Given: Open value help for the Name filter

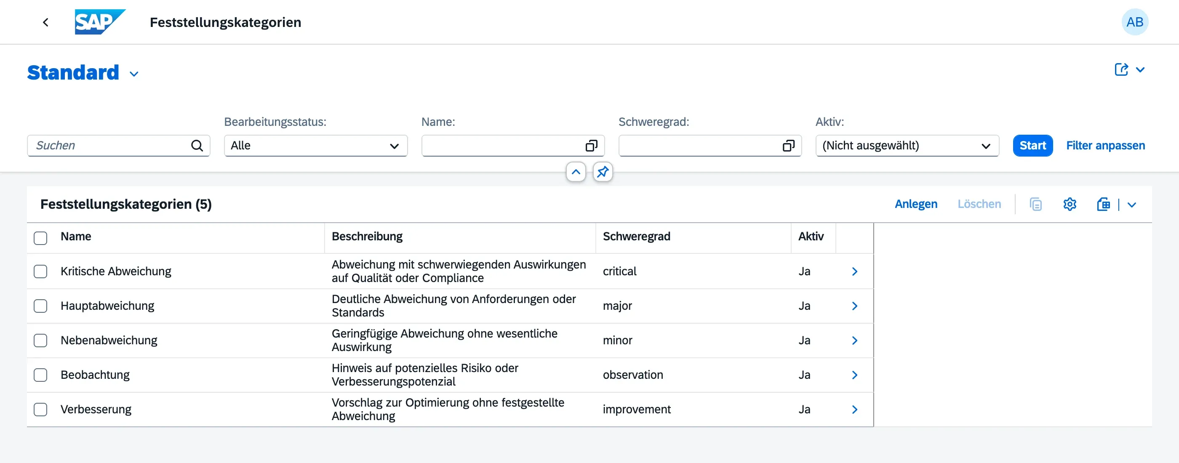Looking at the screenshot, I should (x=591, y=146).
